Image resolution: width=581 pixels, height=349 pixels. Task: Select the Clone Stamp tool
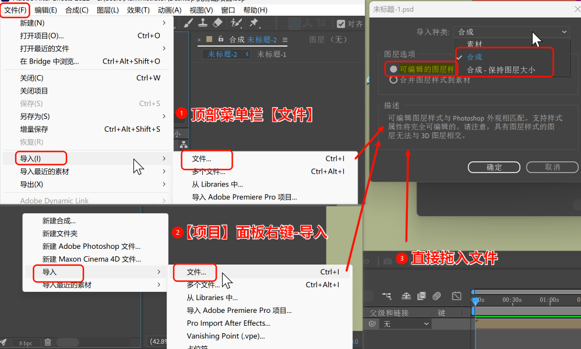coord(203,23)
